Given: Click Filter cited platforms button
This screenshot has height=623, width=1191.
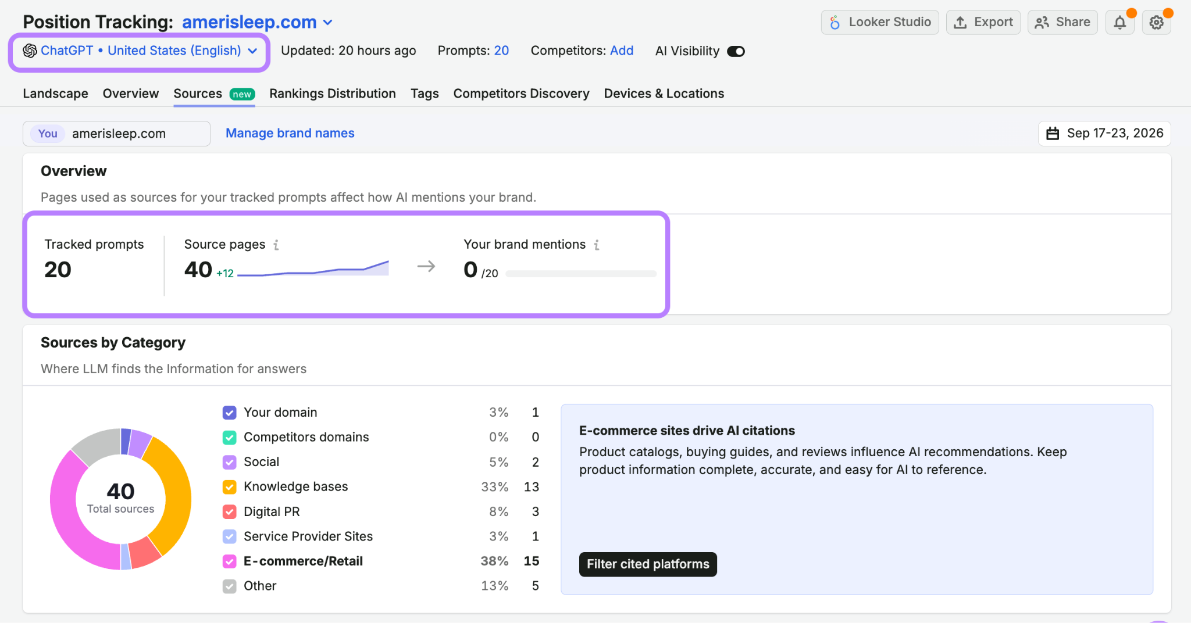Looking at the screenshot, I should 648,564.
